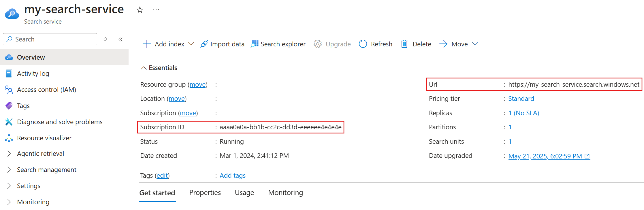Open Resource visualizer in the sidebar
Viewport: 644px width, 210px height.
click(44, 138)
